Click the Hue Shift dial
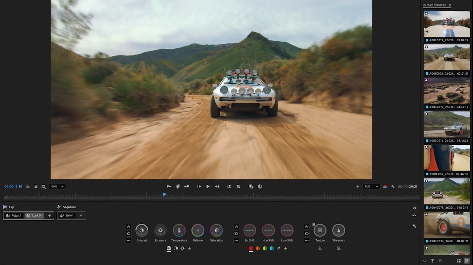473x265 pixels. click(x=268, y=230)
